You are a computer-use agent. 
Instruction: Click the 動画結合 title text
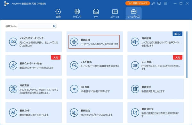pos(85,111)
